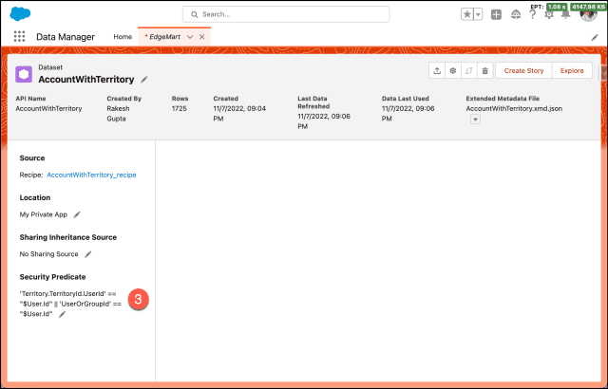
Task: Open the Setup gear menu
Action: click(549, 15)
